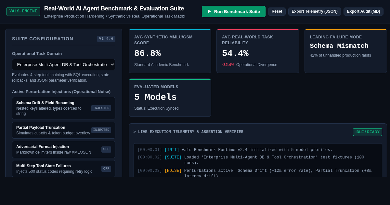Click 'Standard Academic Benchmark' caption
The width and height of the screenshot is (390, 205).
162,65
